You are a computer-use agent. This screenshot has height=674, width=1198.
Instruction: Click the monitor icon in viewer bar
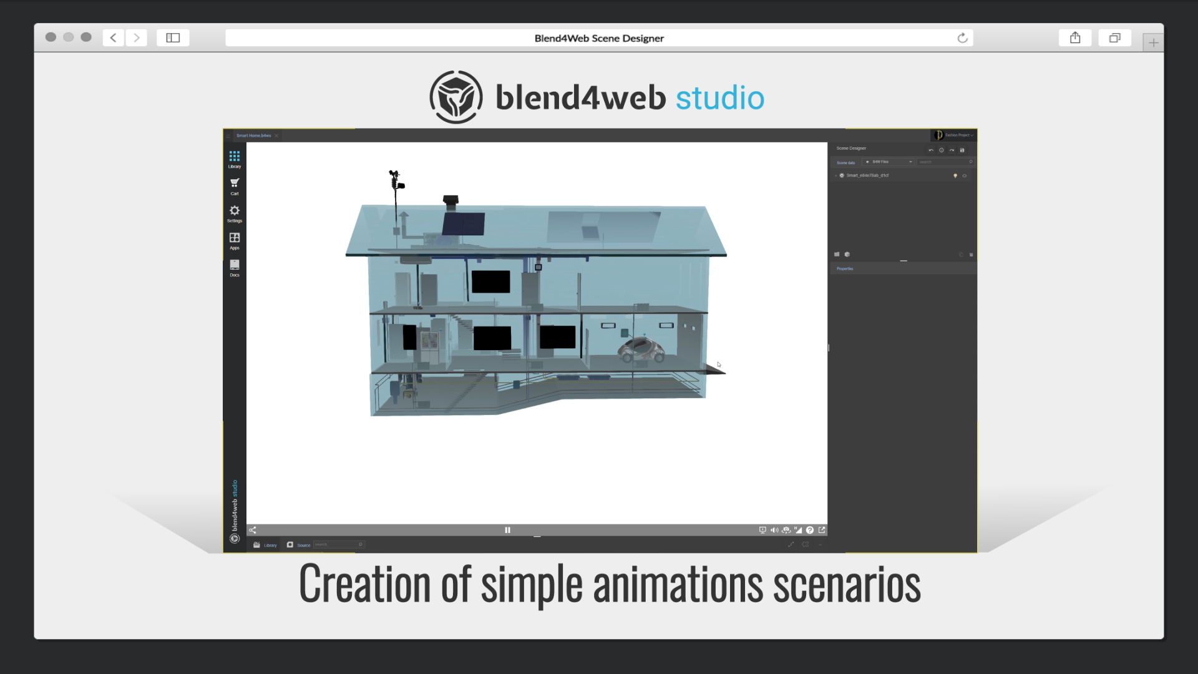coord(762,530)
